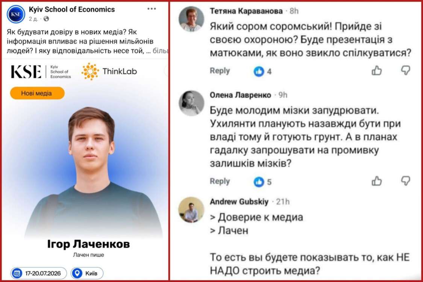Expand post text via 'більше' link
423x282 pixels.
[x=160, y=51]
